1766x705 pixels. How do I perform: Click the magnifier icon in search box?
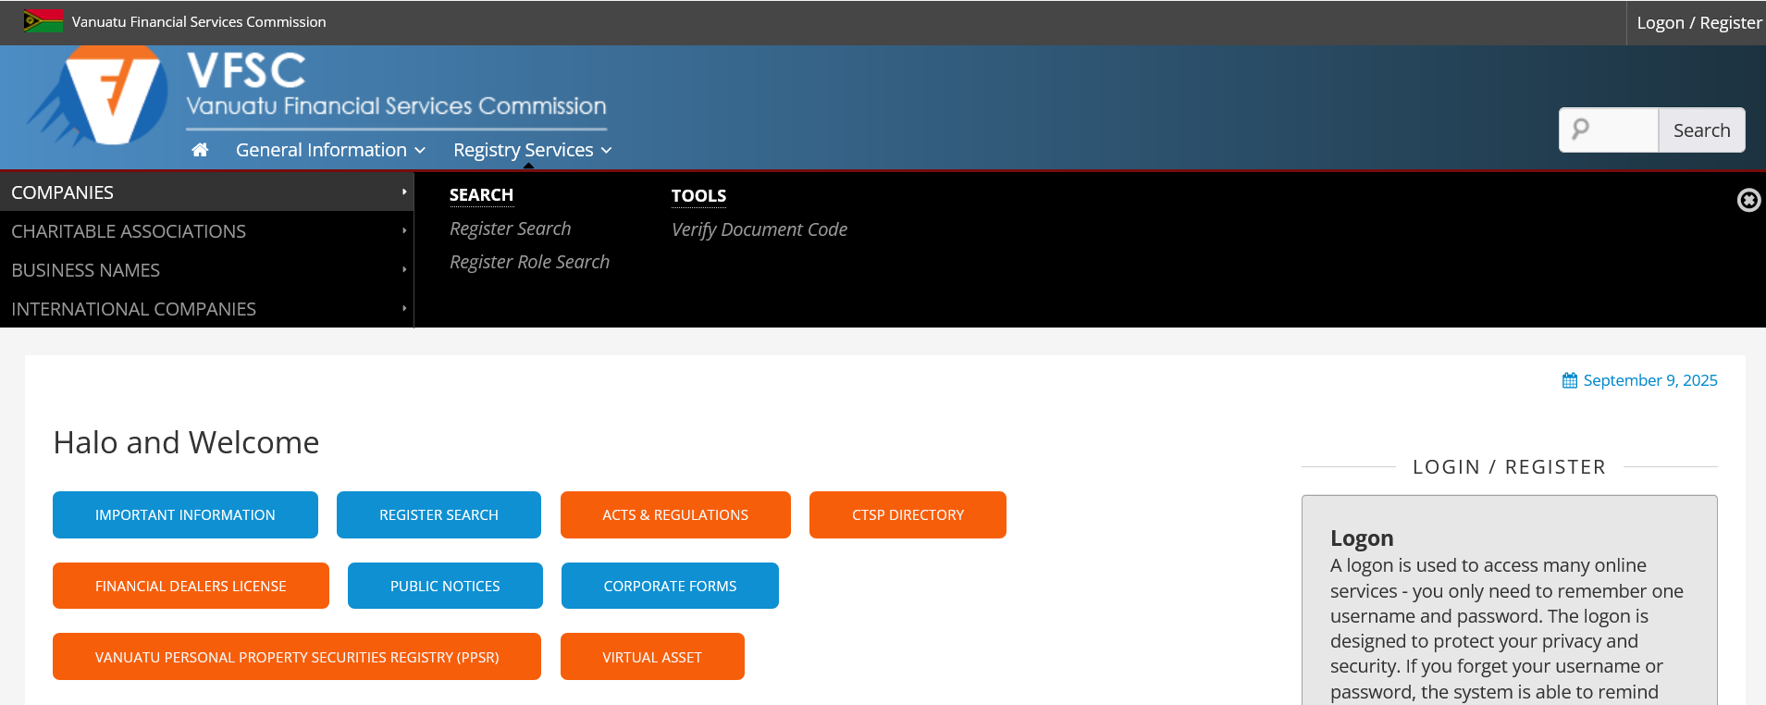tap(1581, 130)
